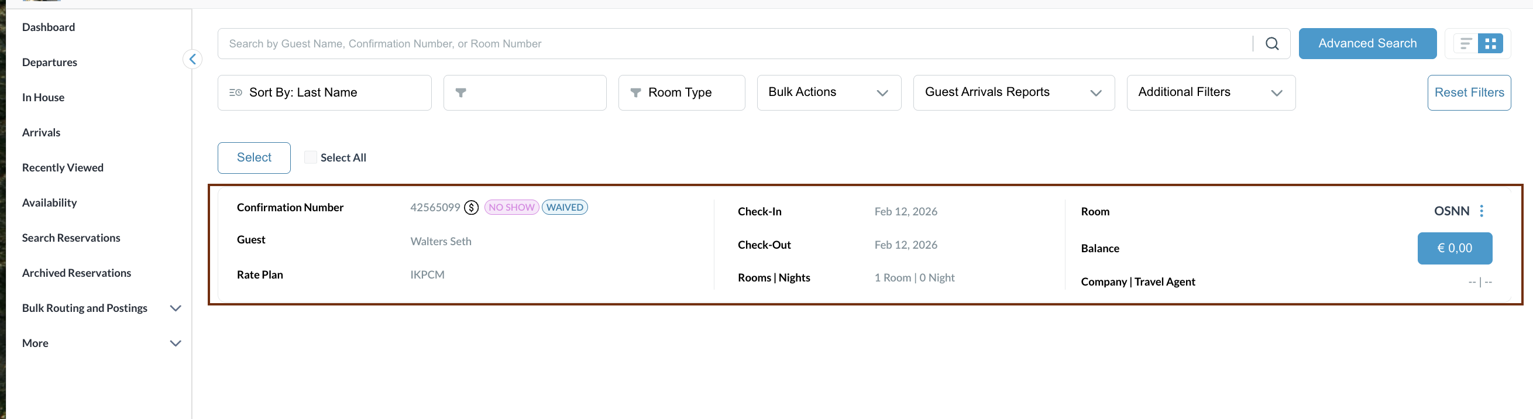This screenshot has width=1533, height=419.
Task: Switch to grid card view
Action: tap(1490, 43)
